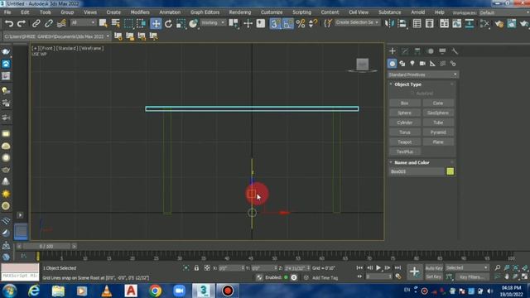Image resolution: width=530 pixels, height=298 pixels.
Task: Open the Scene Explorer toggle
Action: tap(417, 23)
